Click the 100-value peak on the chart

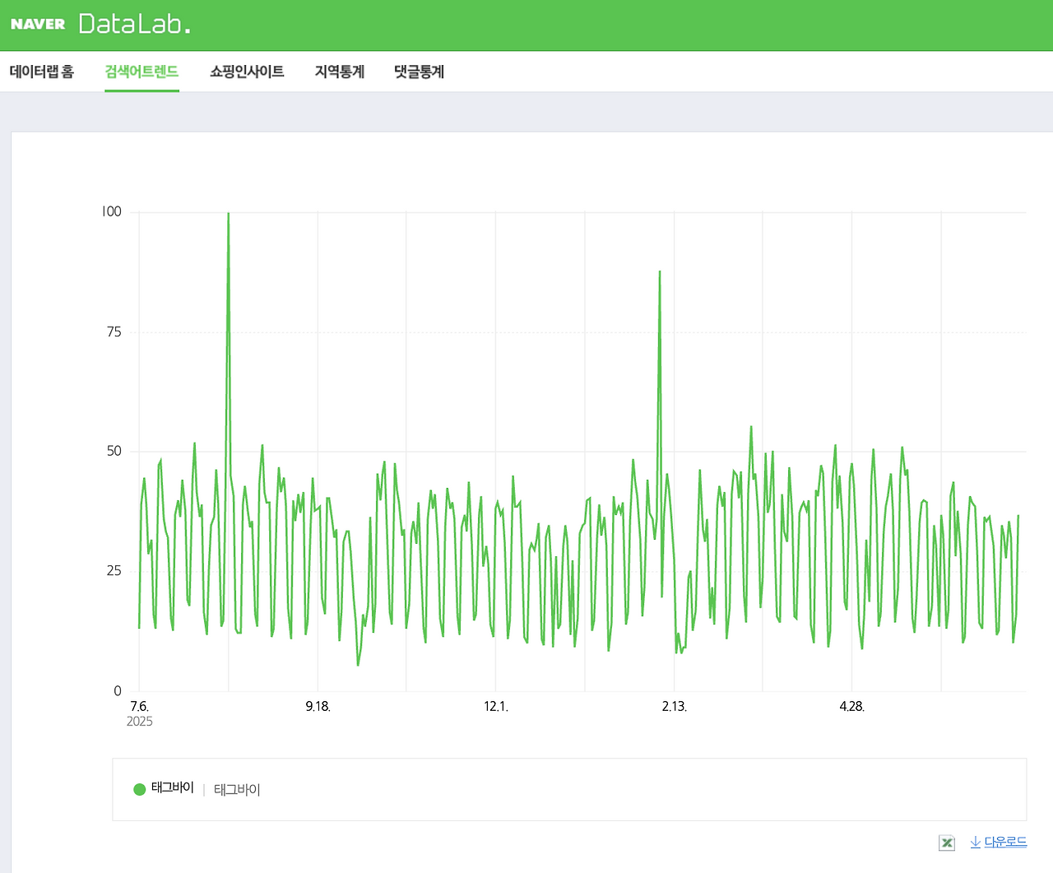pos(228,213)
